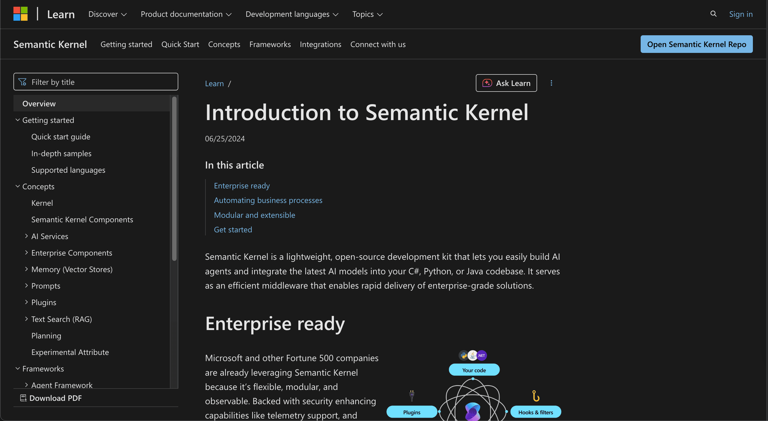Viewport: 768px width, 421px height.
Task: Jump to Modular and extensible link
Action: pyautogui.click(x=255, y=215)
